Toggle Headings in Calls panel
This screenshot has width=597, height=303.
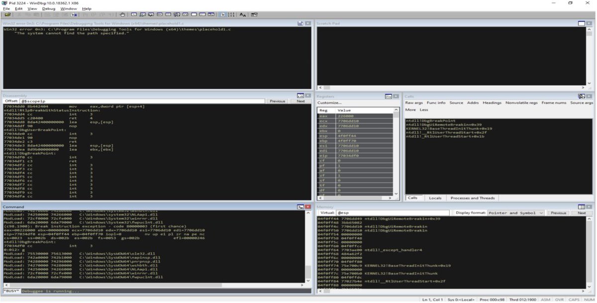(x=492, y=103)
